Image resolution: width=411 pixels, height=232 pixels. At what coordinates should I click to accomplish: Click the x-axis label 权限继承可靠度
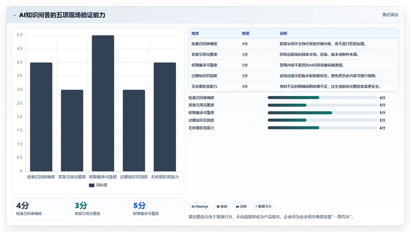coord(103,177)
